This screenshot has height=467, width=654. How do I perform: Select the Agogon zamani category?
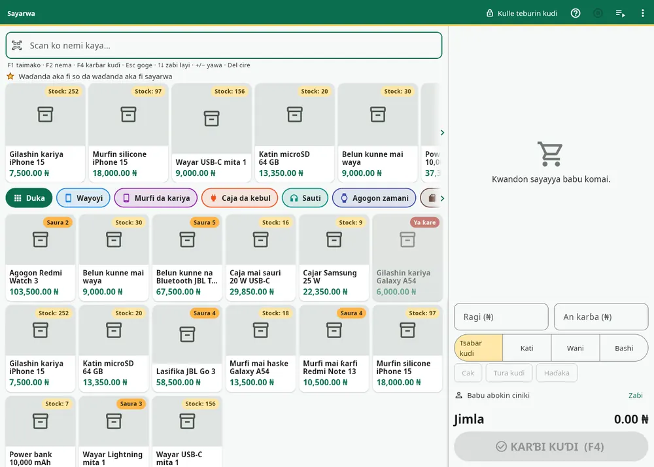pyautogui.click(x=374, y=198)
